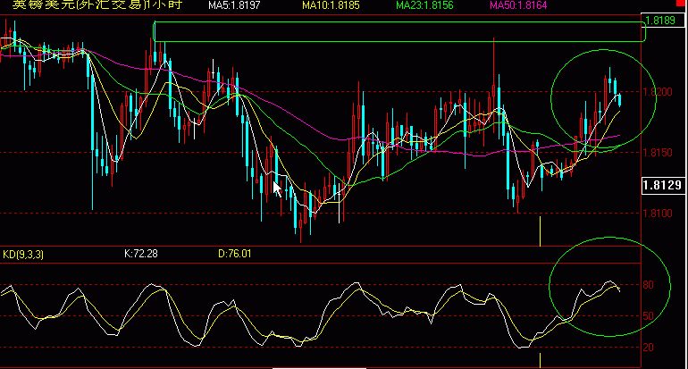Click the D:76.01 value

[x=235, y=254]
